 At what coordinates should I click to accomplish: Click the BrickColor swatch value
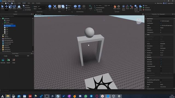161,21
